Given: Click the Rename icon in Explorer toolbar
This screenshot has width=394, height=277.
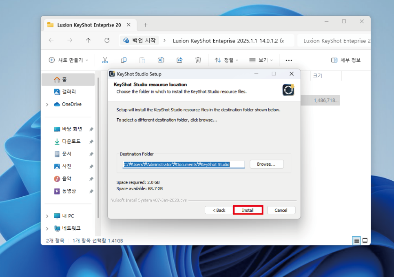Looking at the screenshot, I should (x=161, y=60).
